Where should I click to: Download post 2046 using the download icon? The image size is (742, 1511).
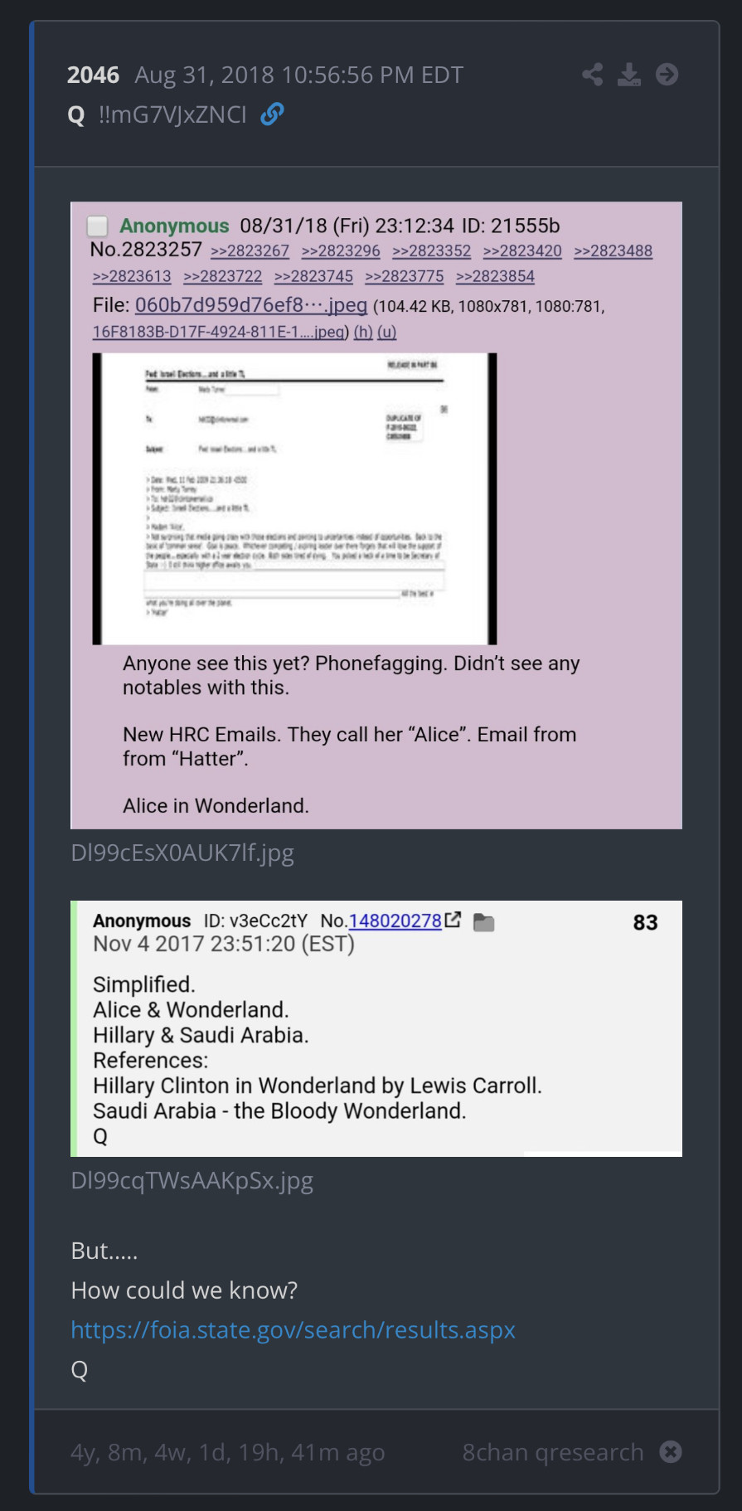tap(629, 75)
